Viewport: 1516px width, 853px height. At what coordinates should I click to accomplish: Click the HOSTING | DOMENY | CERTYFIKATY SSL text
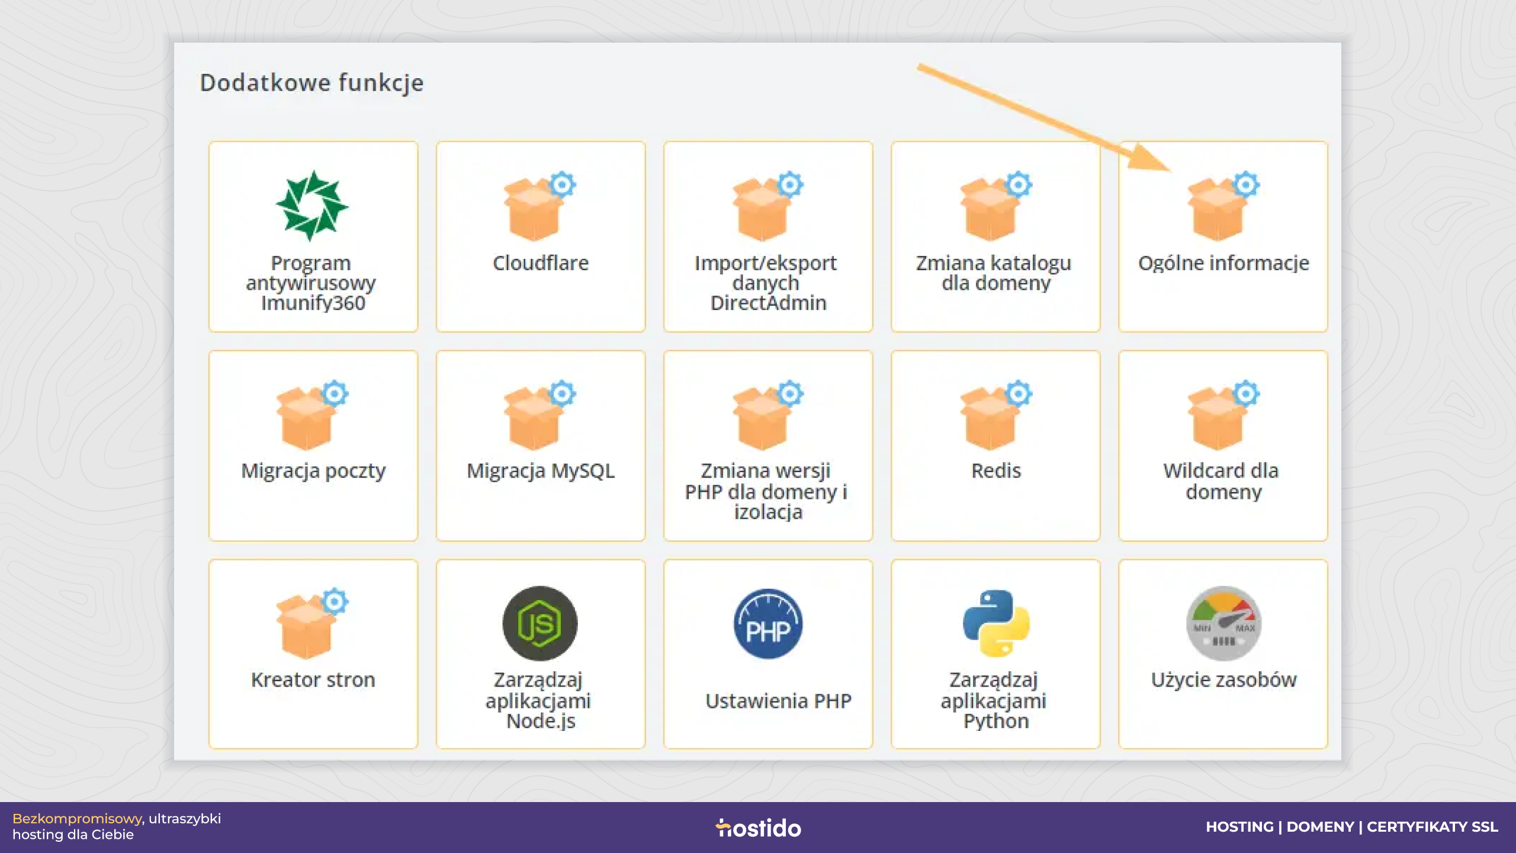(1352, 827)
